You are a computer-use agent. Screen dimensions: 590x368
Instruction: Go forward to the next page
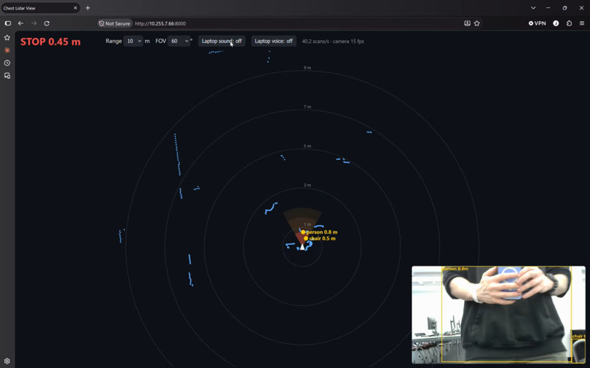click(x=34, y=23)
